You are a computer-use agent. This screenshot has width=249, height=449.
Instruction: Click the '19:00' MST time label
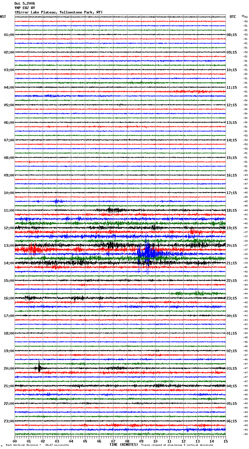9,351
